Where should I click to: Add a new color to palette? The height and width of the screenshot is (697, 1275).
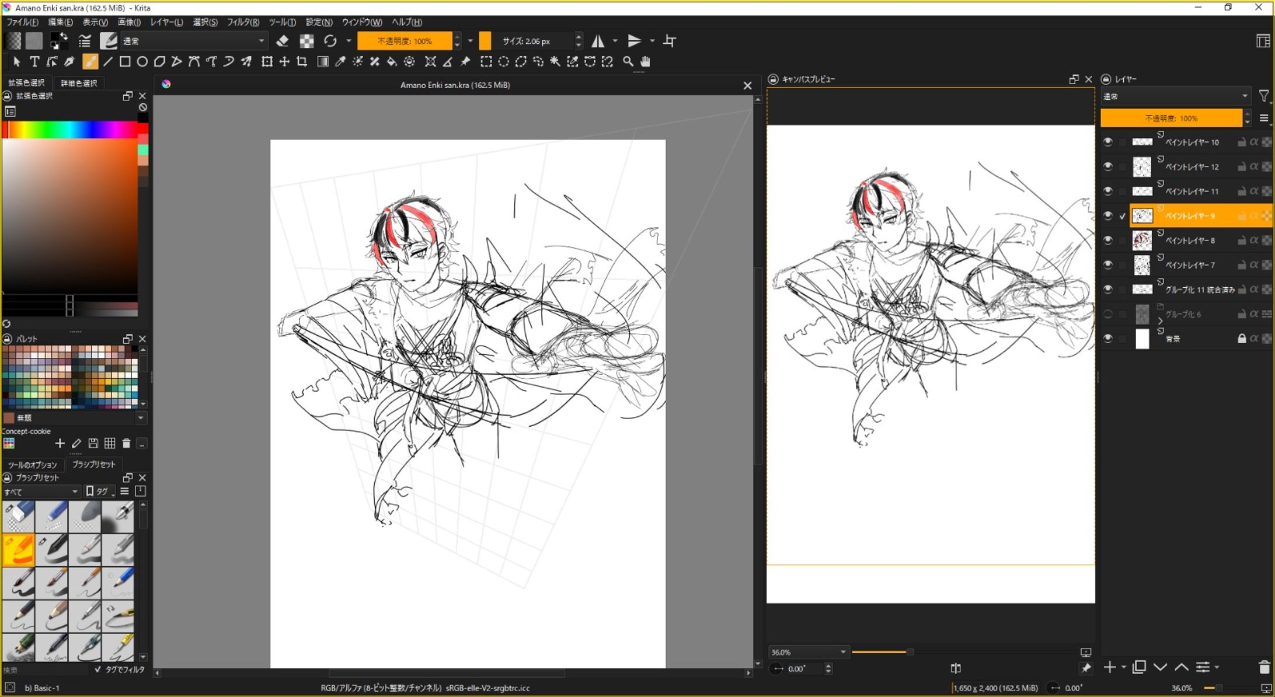point(60,444)
